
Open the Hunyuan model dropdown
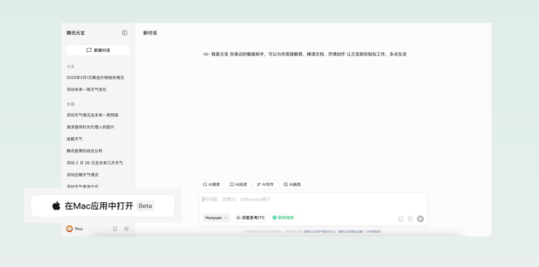(216, 217)
